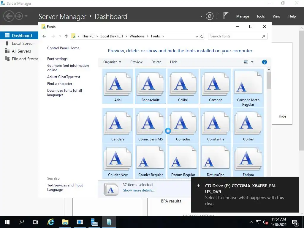
Task: Open Control Panel Home link
Action: [63, 48]
